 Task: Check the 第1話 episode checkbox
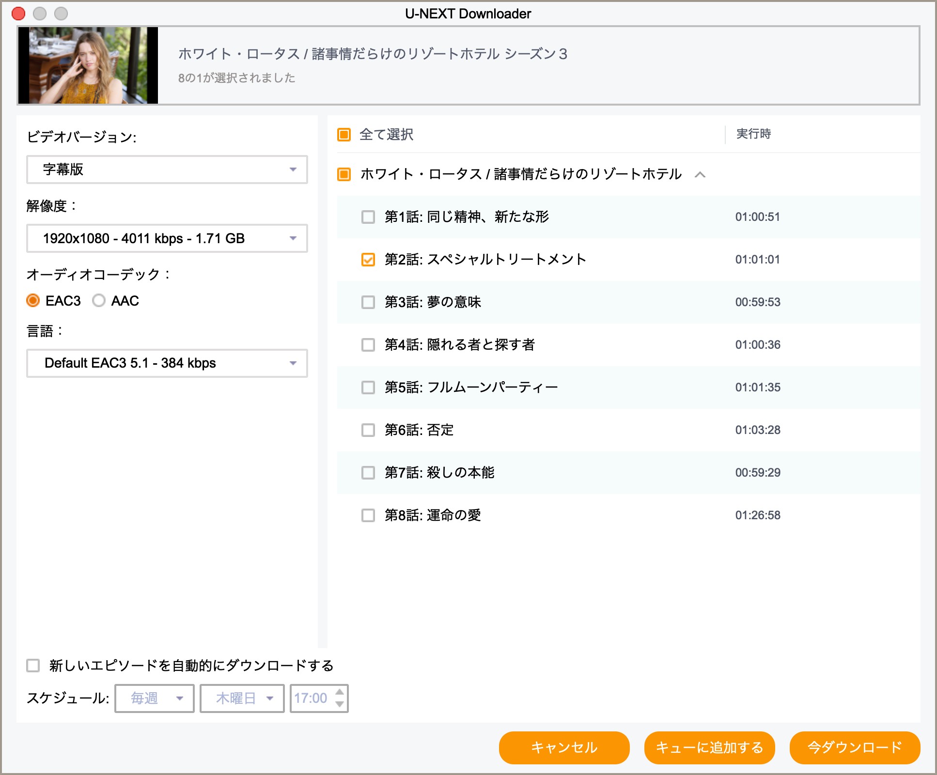tap(369, 217)
